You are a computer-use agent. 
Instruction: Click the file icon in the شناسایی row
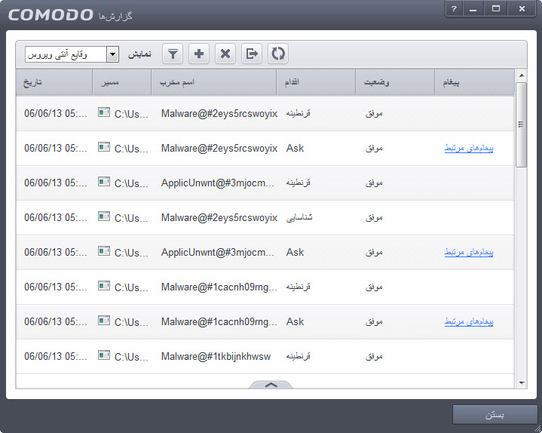(104, 216)
